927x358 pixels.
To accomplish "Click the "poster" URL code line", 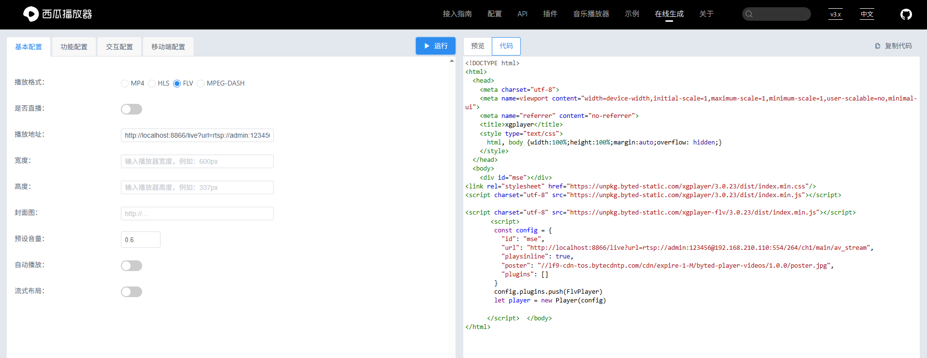I will 667,266.
